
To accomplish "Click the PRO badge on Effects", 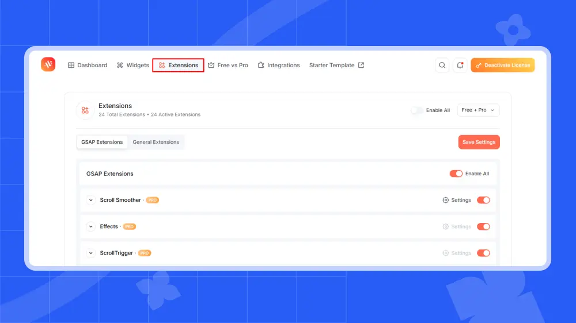I will pyautogui.click(x=129, y=226).
